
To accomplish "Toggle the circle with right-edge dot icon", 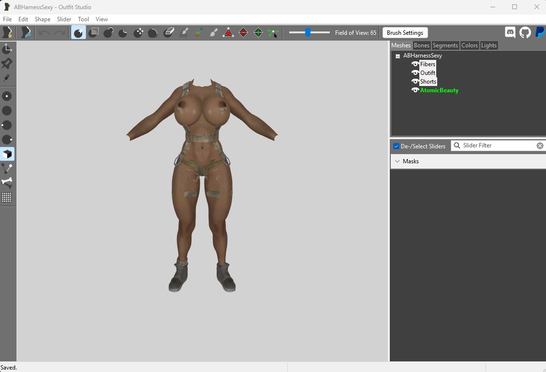I will 7,140.
